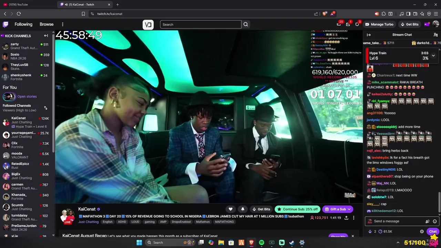Open the Twitch top-nav more options menu
441x248 pixels.
coord(63,24)
